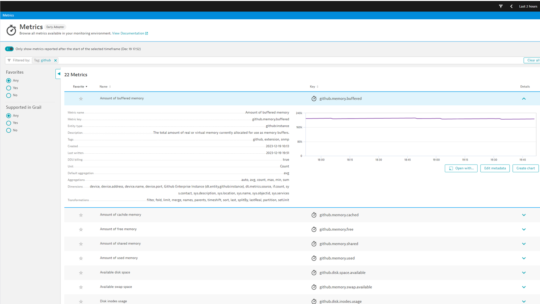Image resolution: width=540 pixels, height=304 pixels.
Task: Favorite Amount of cachde memory metric
Action: point(81,215)
